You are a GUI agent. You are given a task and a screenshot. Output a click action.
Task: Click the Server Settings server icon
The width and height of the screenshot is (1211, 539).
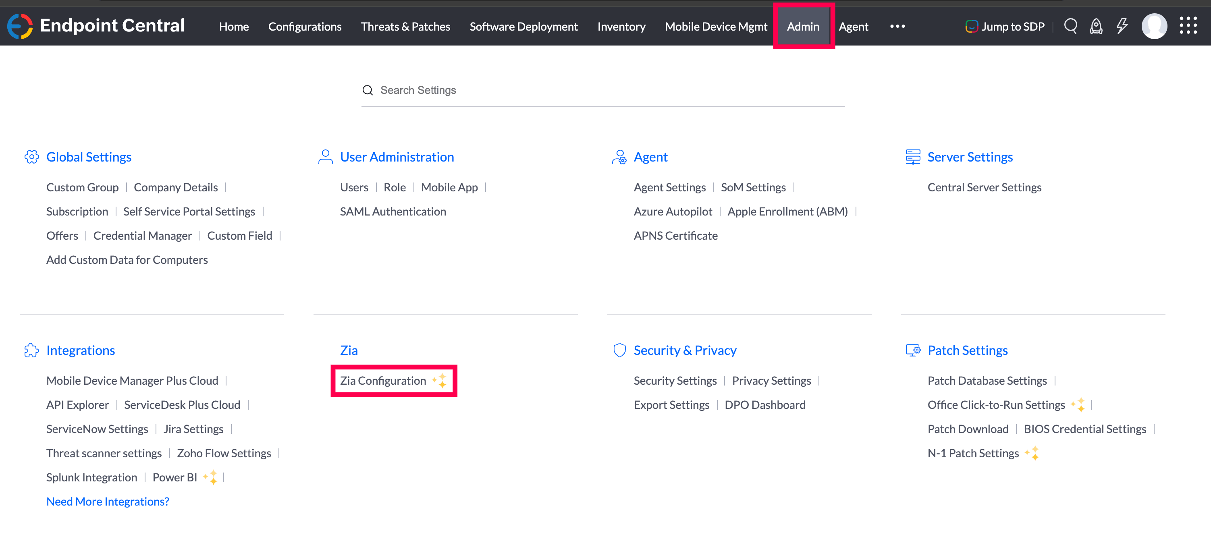(913, 157)
